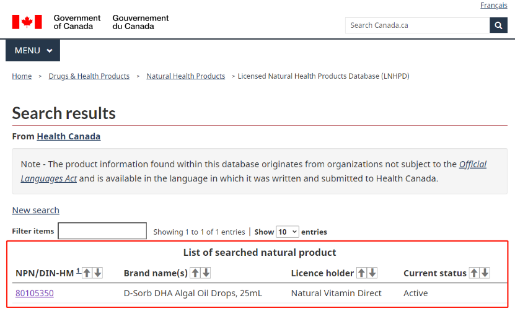Switch language to Français
This screenshot has height=311, width=515.
pyautogui.click(x=494, y=5)
